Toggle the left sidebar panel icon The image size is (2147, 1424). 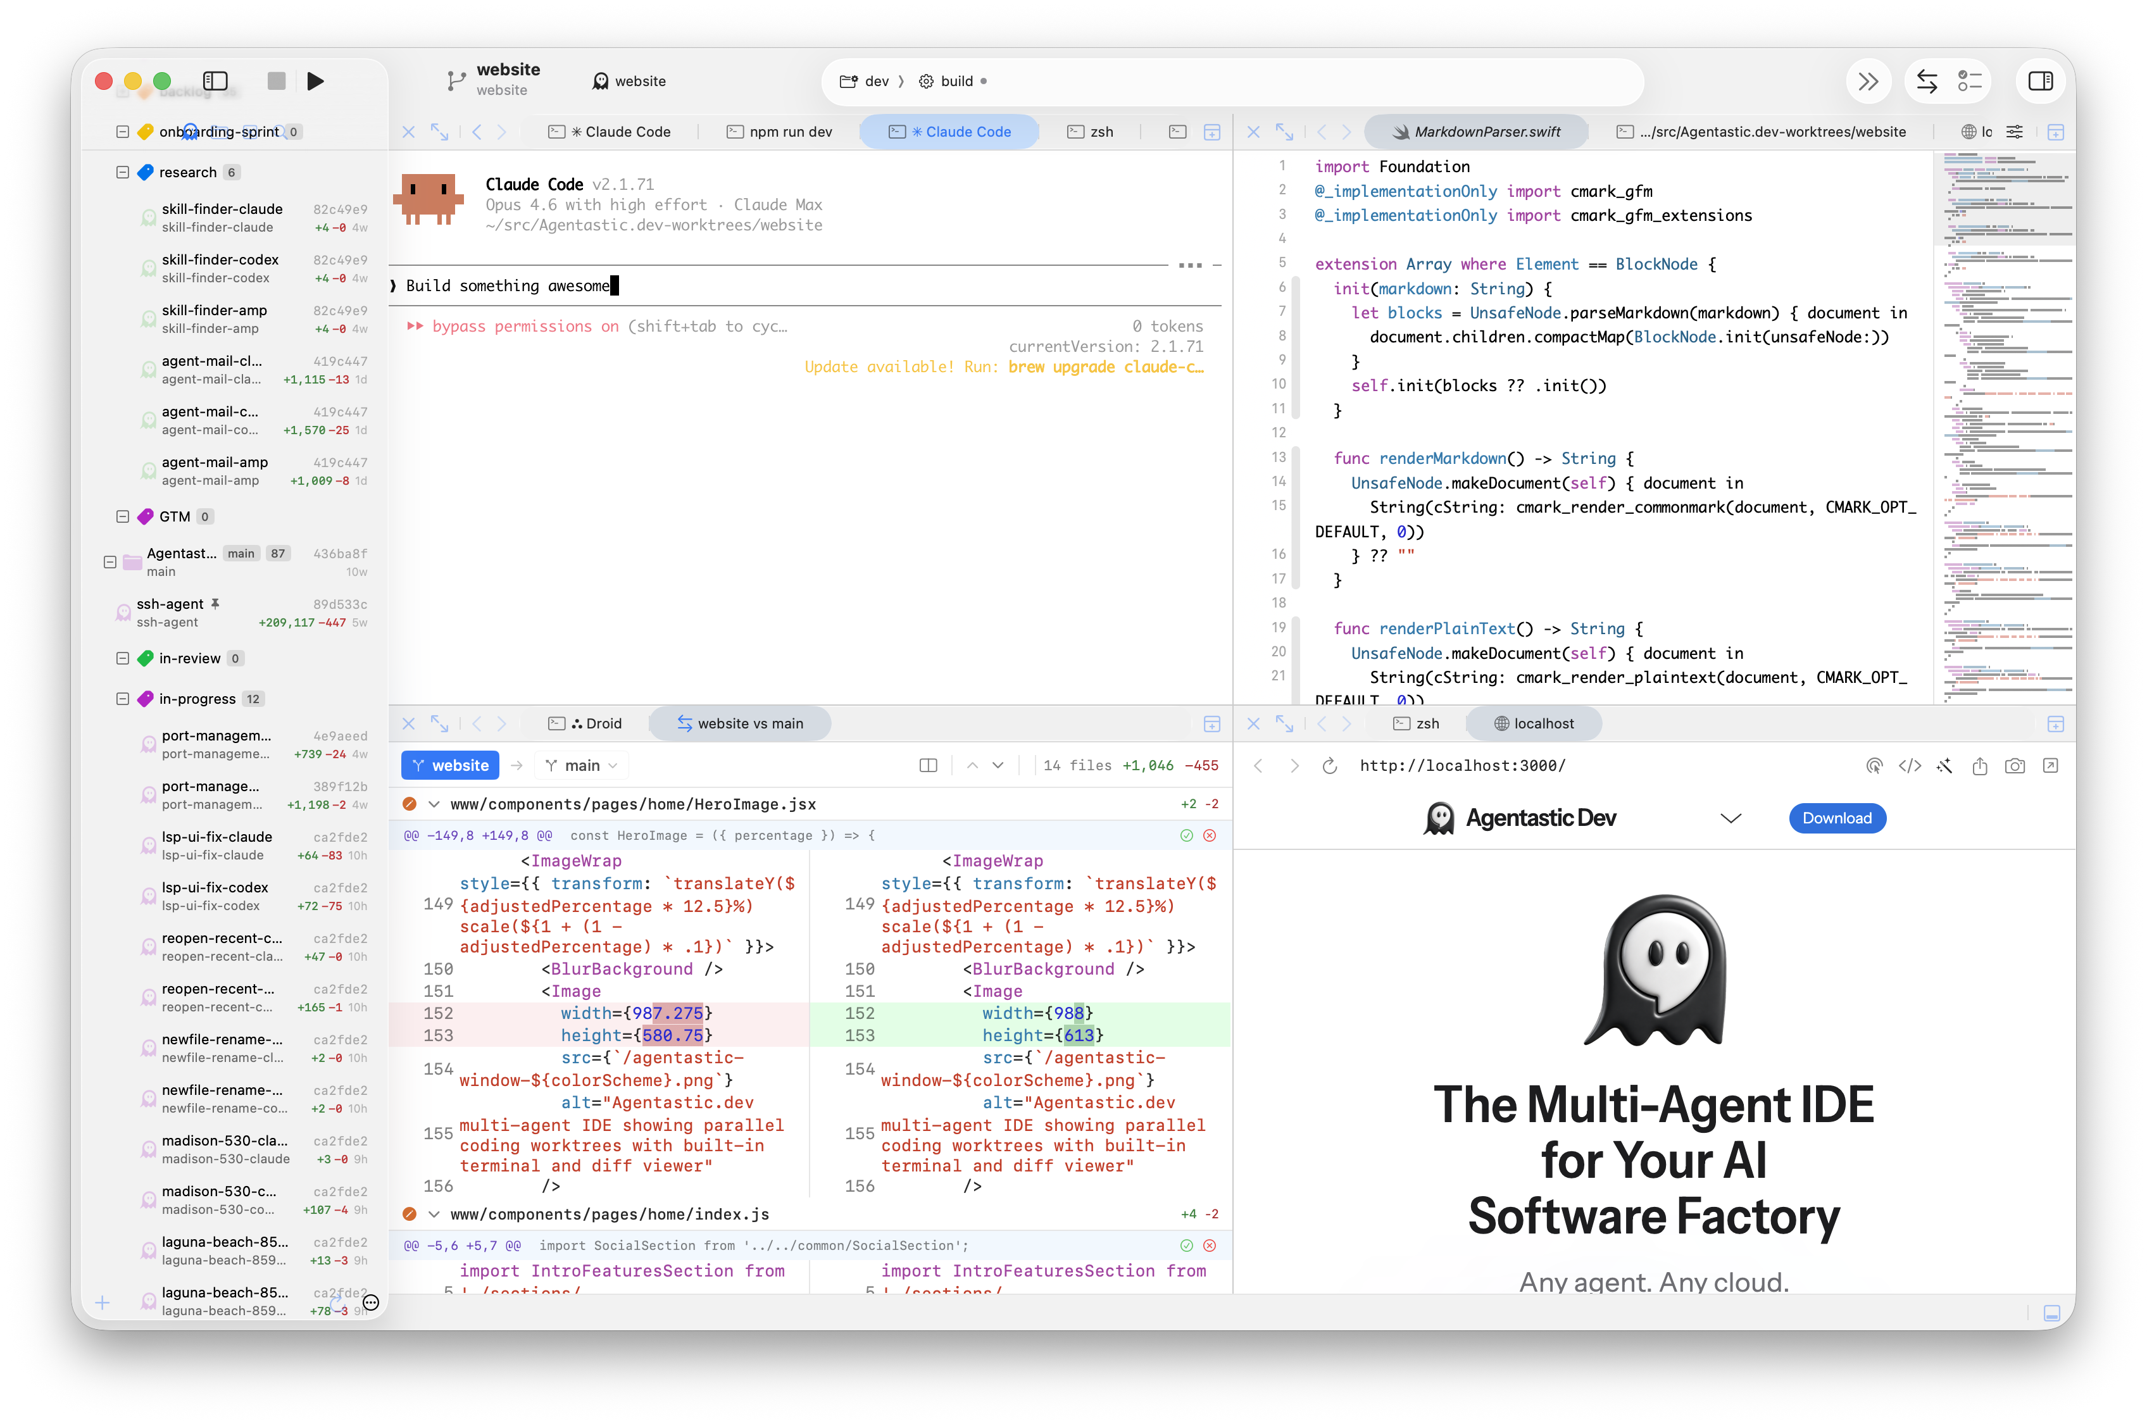click(x=215, y=81)
